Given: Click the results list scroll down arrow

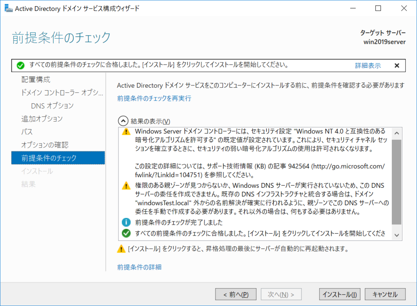Looking at the screenshot, I should (397, 235).
